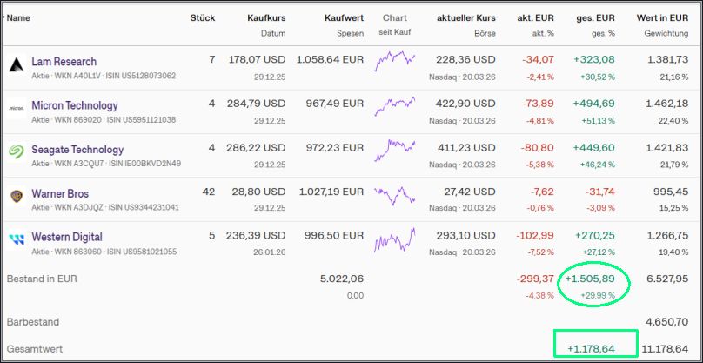Click the Micron Technology logo icon
The height and width of the screenshot is (363, 703).
17,111
